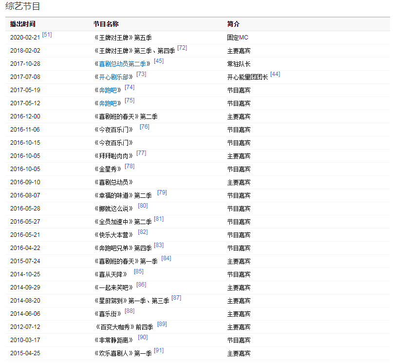Open 奔跑吧 link in the 2017-05-12 row
Screen dimensions: 393x364
tap(108, 103)
